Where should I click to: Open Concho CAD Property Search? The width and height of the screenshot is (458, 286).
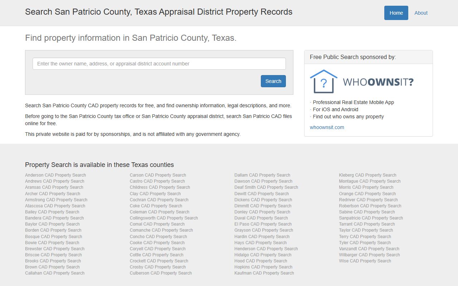coord(159,237)
